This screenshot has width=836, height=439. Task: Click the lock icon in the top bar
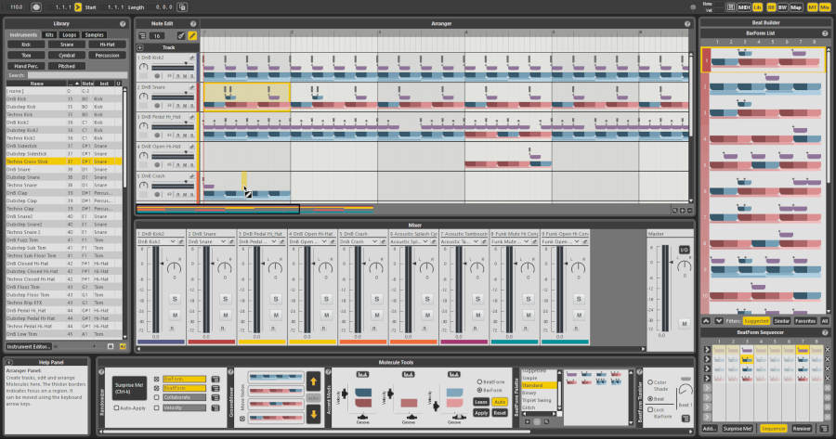(182, 7)
